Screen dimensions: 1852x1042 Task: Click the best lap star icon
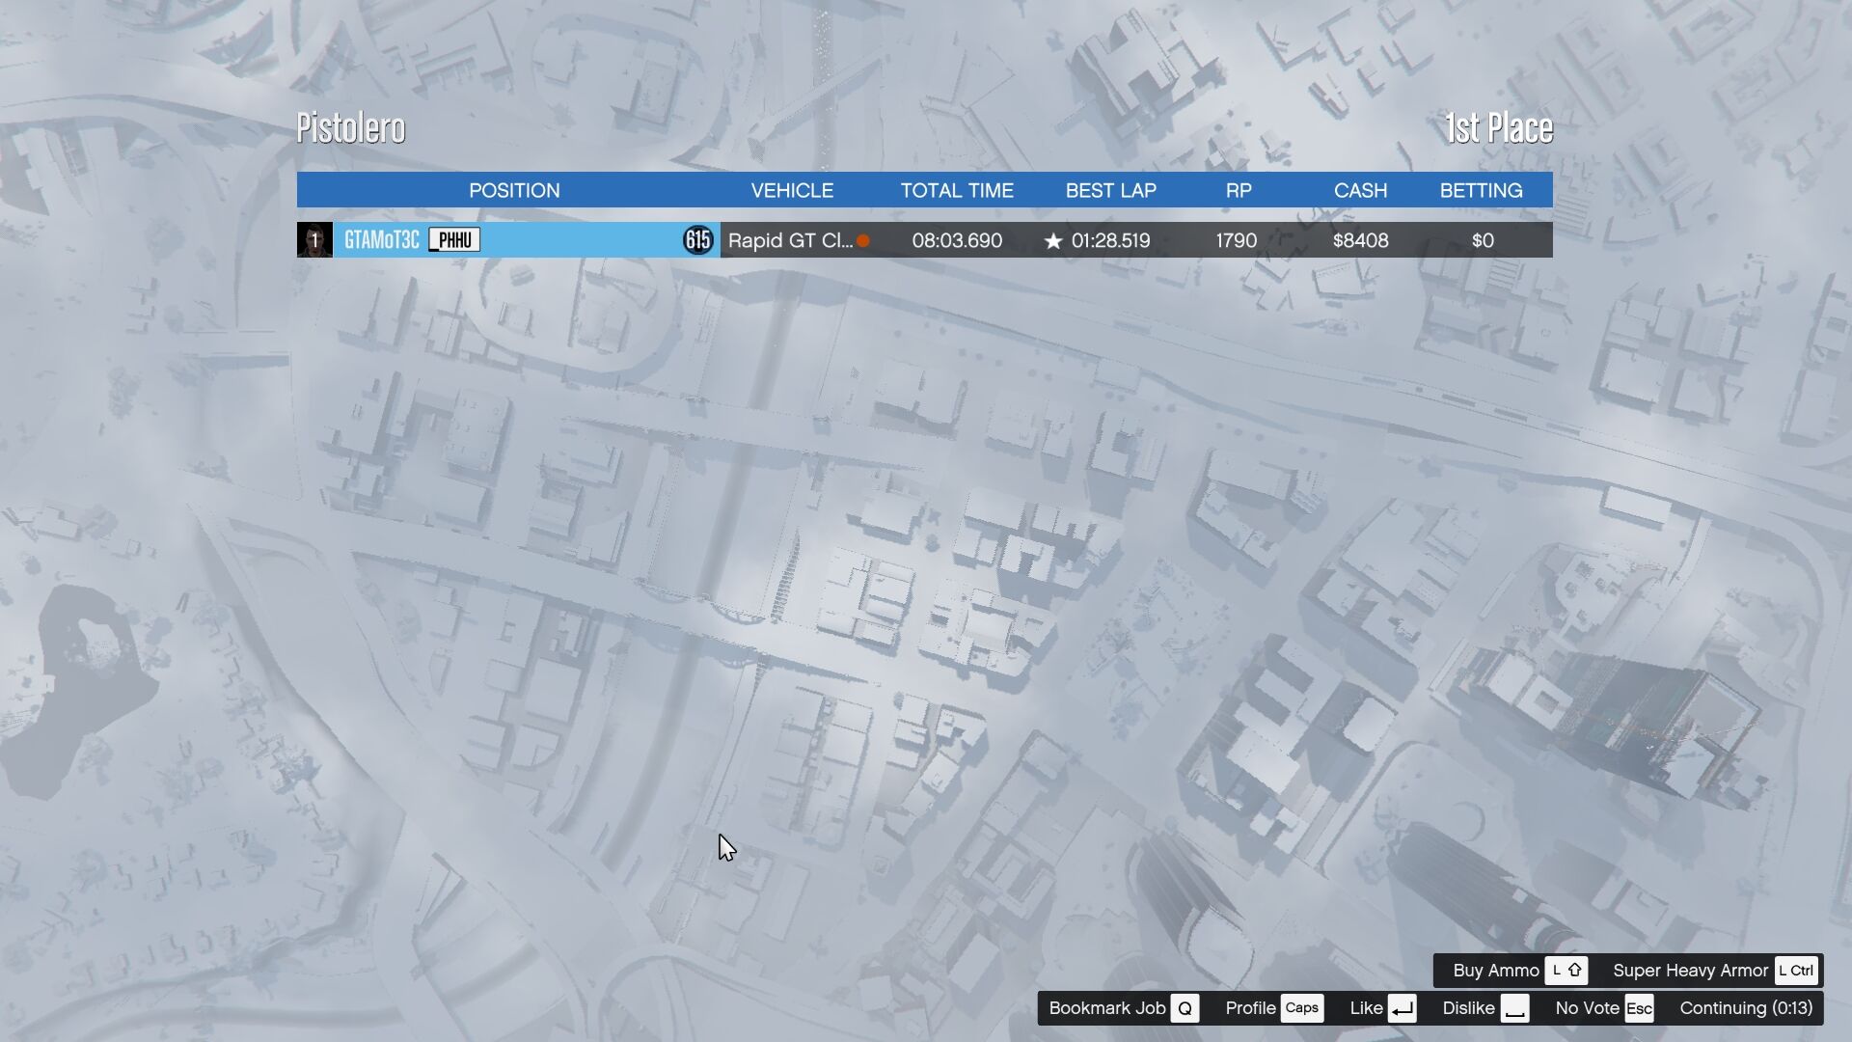coord(1053,241)
